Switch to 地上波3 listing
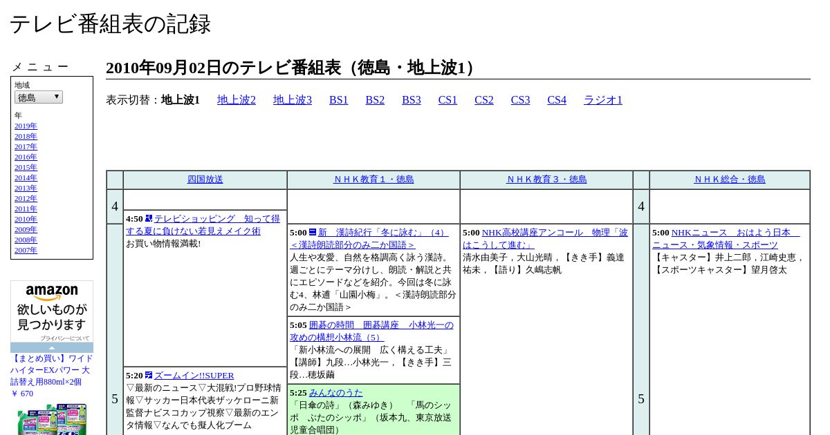This screenshot has height=435, width=830. (293, 100)
